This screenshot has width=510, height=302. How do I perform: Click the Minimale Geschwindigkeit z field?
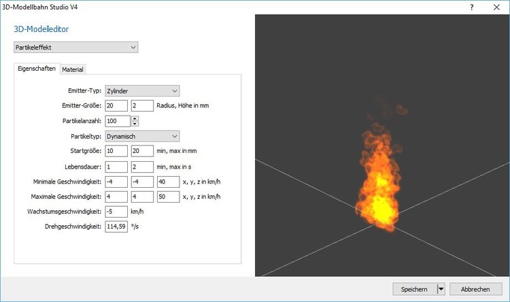coord(168,182)
